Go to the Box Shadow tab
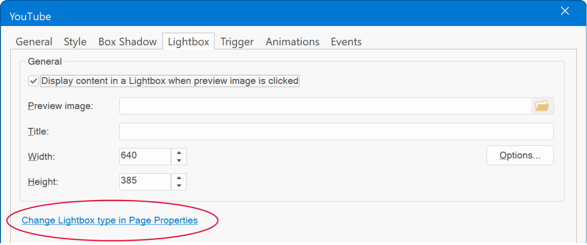The height and width of the screenshot is (245, 587). 127,42
